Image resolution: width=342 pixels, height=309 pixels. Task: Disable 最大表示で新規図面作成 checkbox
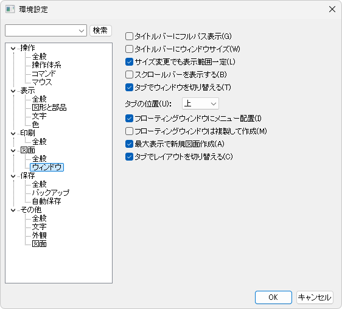[129, 144]
